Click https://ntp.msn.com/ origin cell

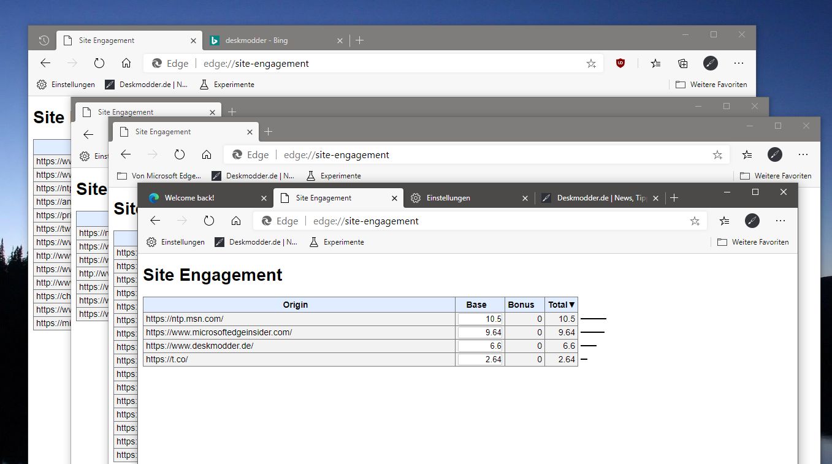[299, 319]
